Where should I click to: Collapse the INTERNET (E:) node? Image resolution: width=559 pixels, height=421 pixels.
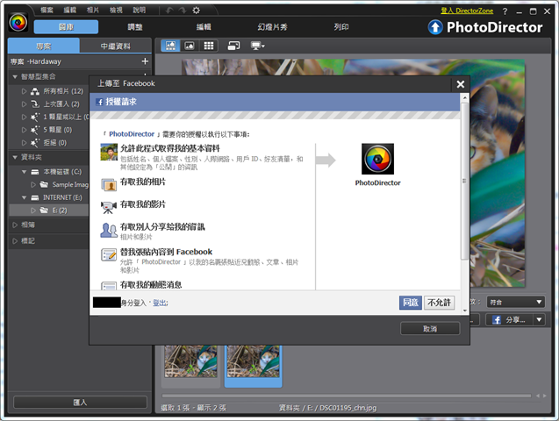[25, 197]
